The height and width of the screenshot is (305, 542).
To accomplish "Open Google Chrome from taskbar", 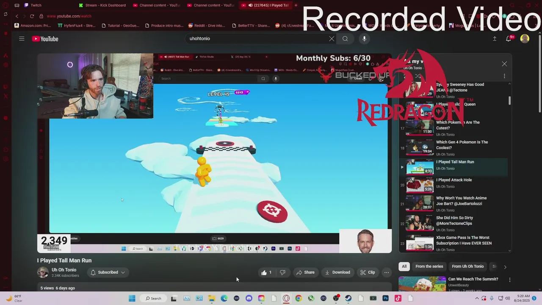I will [299, 298].
